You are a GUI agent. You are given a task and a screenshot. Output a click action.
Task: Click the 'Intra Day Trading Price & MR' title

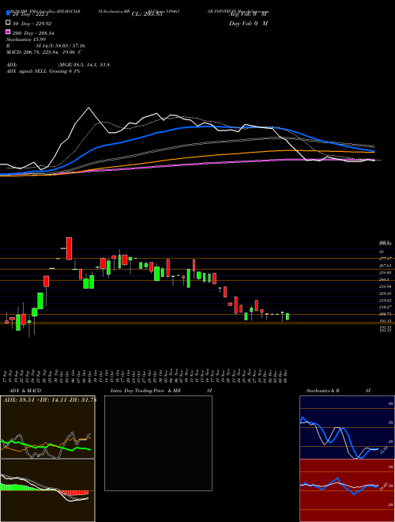pos(145,391)
